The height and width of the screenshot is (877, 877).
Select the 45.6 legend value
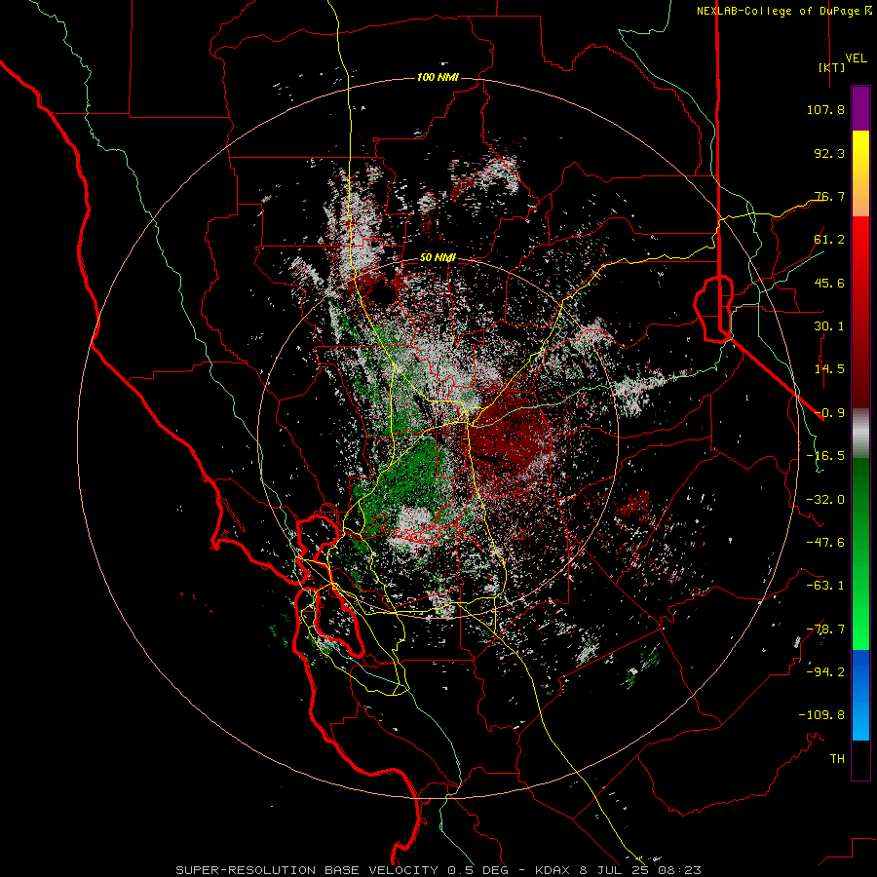829,283
